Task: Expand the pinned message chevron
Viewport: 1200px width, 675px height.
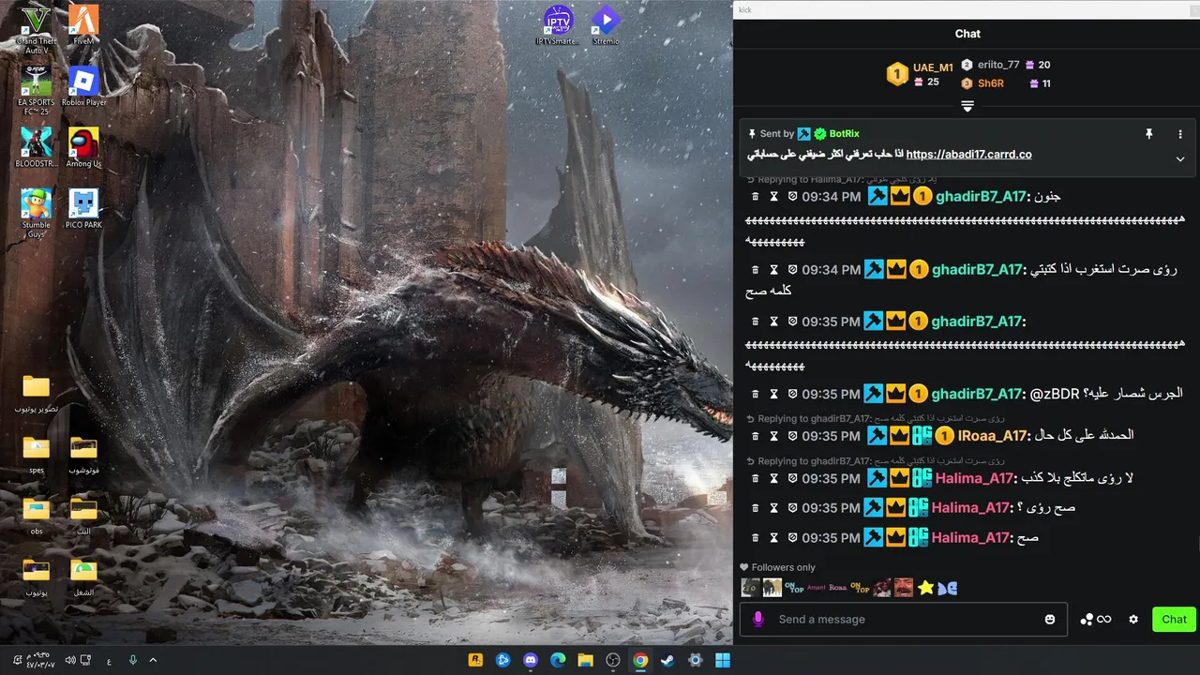Action: point(1180,158)
